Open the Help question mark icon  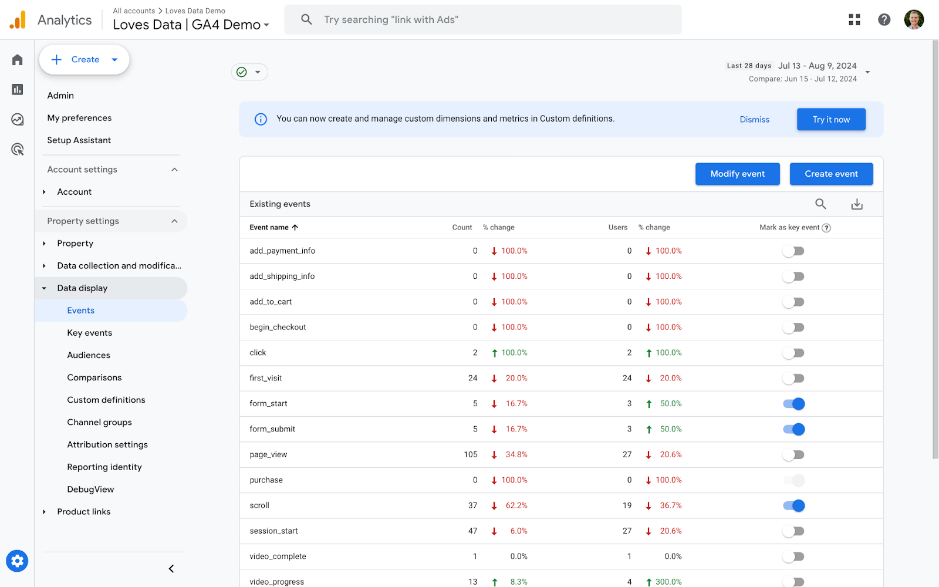click(x=884, y=19)
